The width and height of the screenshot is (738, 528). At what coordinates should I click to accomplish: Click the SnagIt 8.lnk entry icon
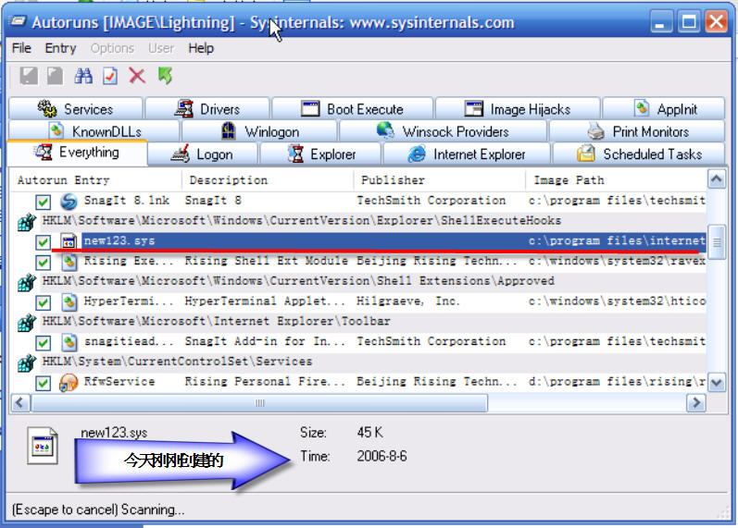click(x=69, y=202)
